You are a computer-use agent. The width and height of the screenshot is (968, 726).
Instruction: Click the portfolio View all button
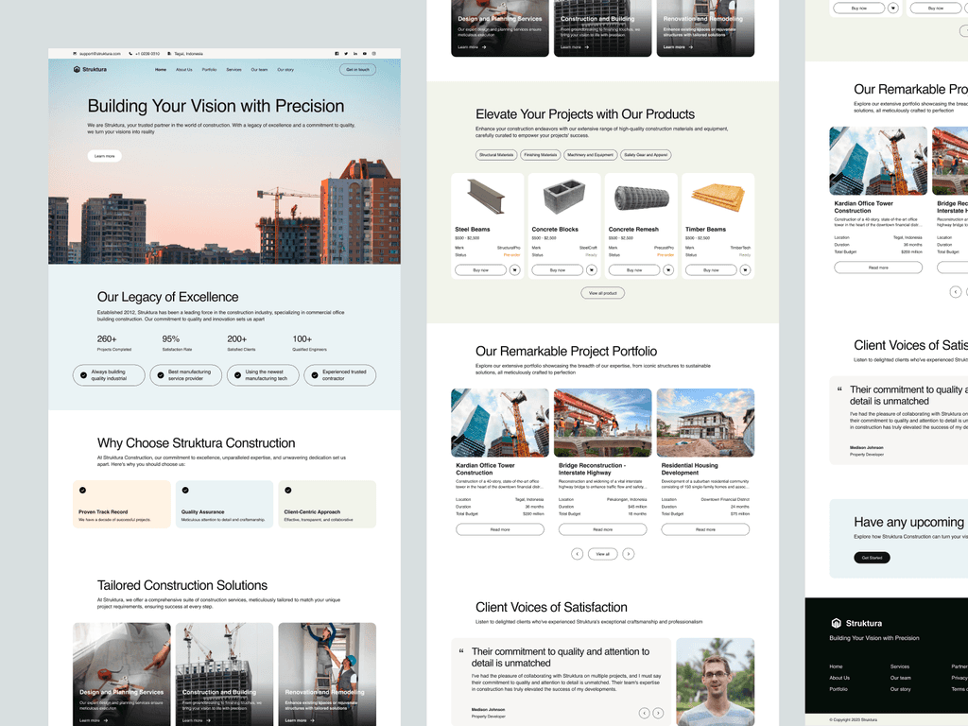tap(602, 554)
